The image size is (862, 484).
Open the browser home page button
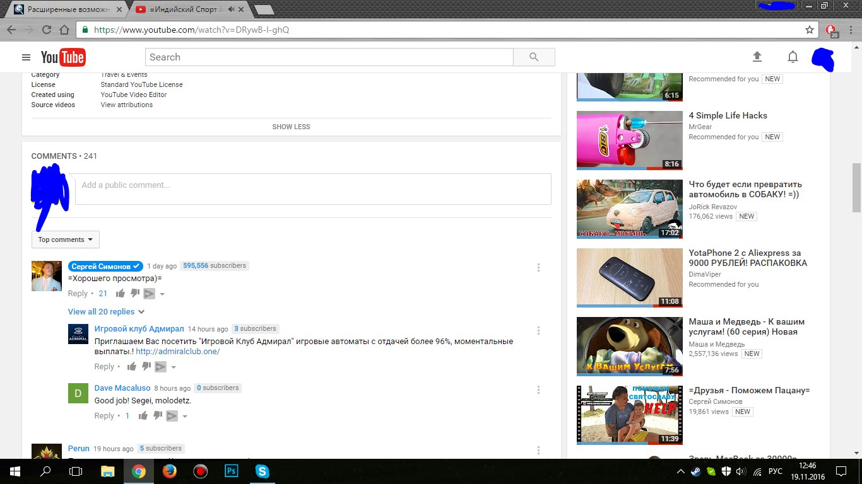point(64,30)
